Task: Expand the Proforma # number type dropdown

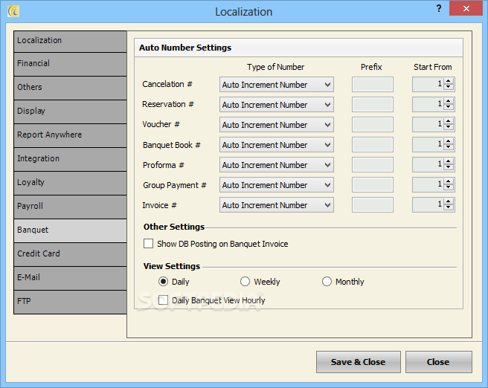Action: (277, 165)
